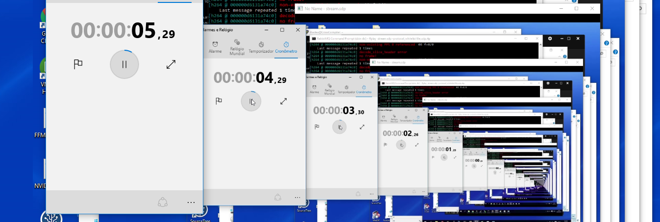
Task: Click the expand arrows in the 03,30 stopwatch window
Action: pyautogui.click(x=362, y=127)
